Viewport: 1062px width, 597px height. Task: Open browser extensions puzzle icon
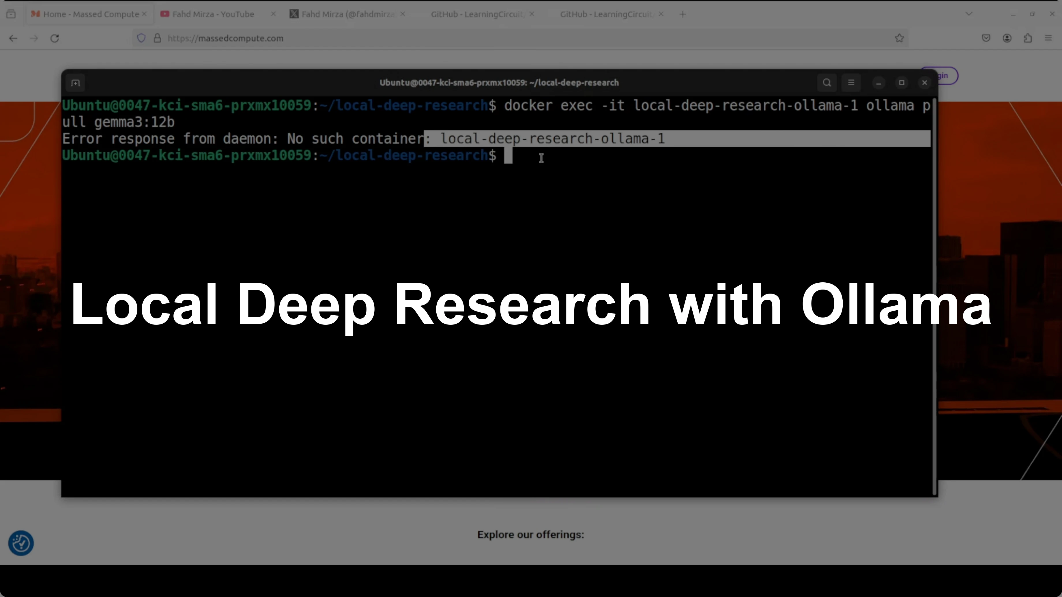[1028, 38]
